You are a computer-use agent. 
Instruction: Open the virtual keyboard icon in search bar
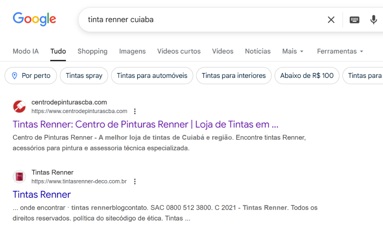click(x=354, y=20)
